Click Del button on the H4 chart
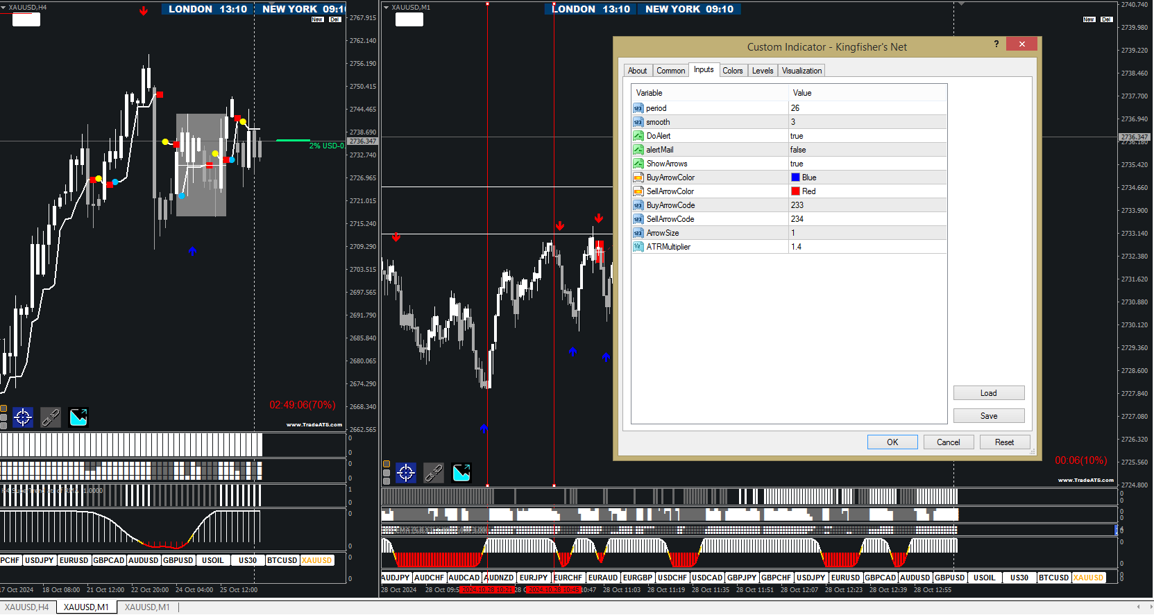This screenshot has width=1154, height=615. tap(335, 19)
